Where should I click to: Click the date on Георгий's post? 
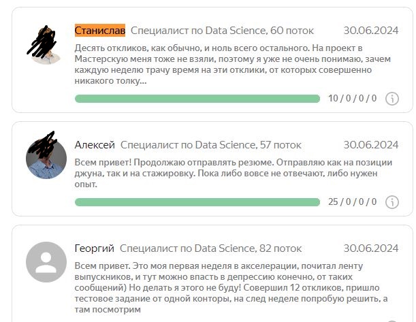(x=371, y=248)
